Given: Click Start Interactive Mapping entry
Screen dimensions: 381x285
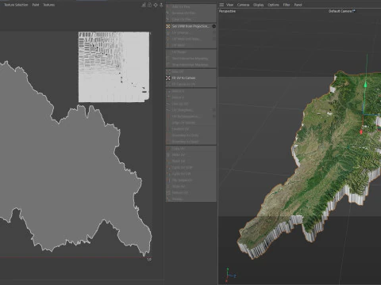Looking at the screenshot, I should pyautogui.click(x=190, y=59).
